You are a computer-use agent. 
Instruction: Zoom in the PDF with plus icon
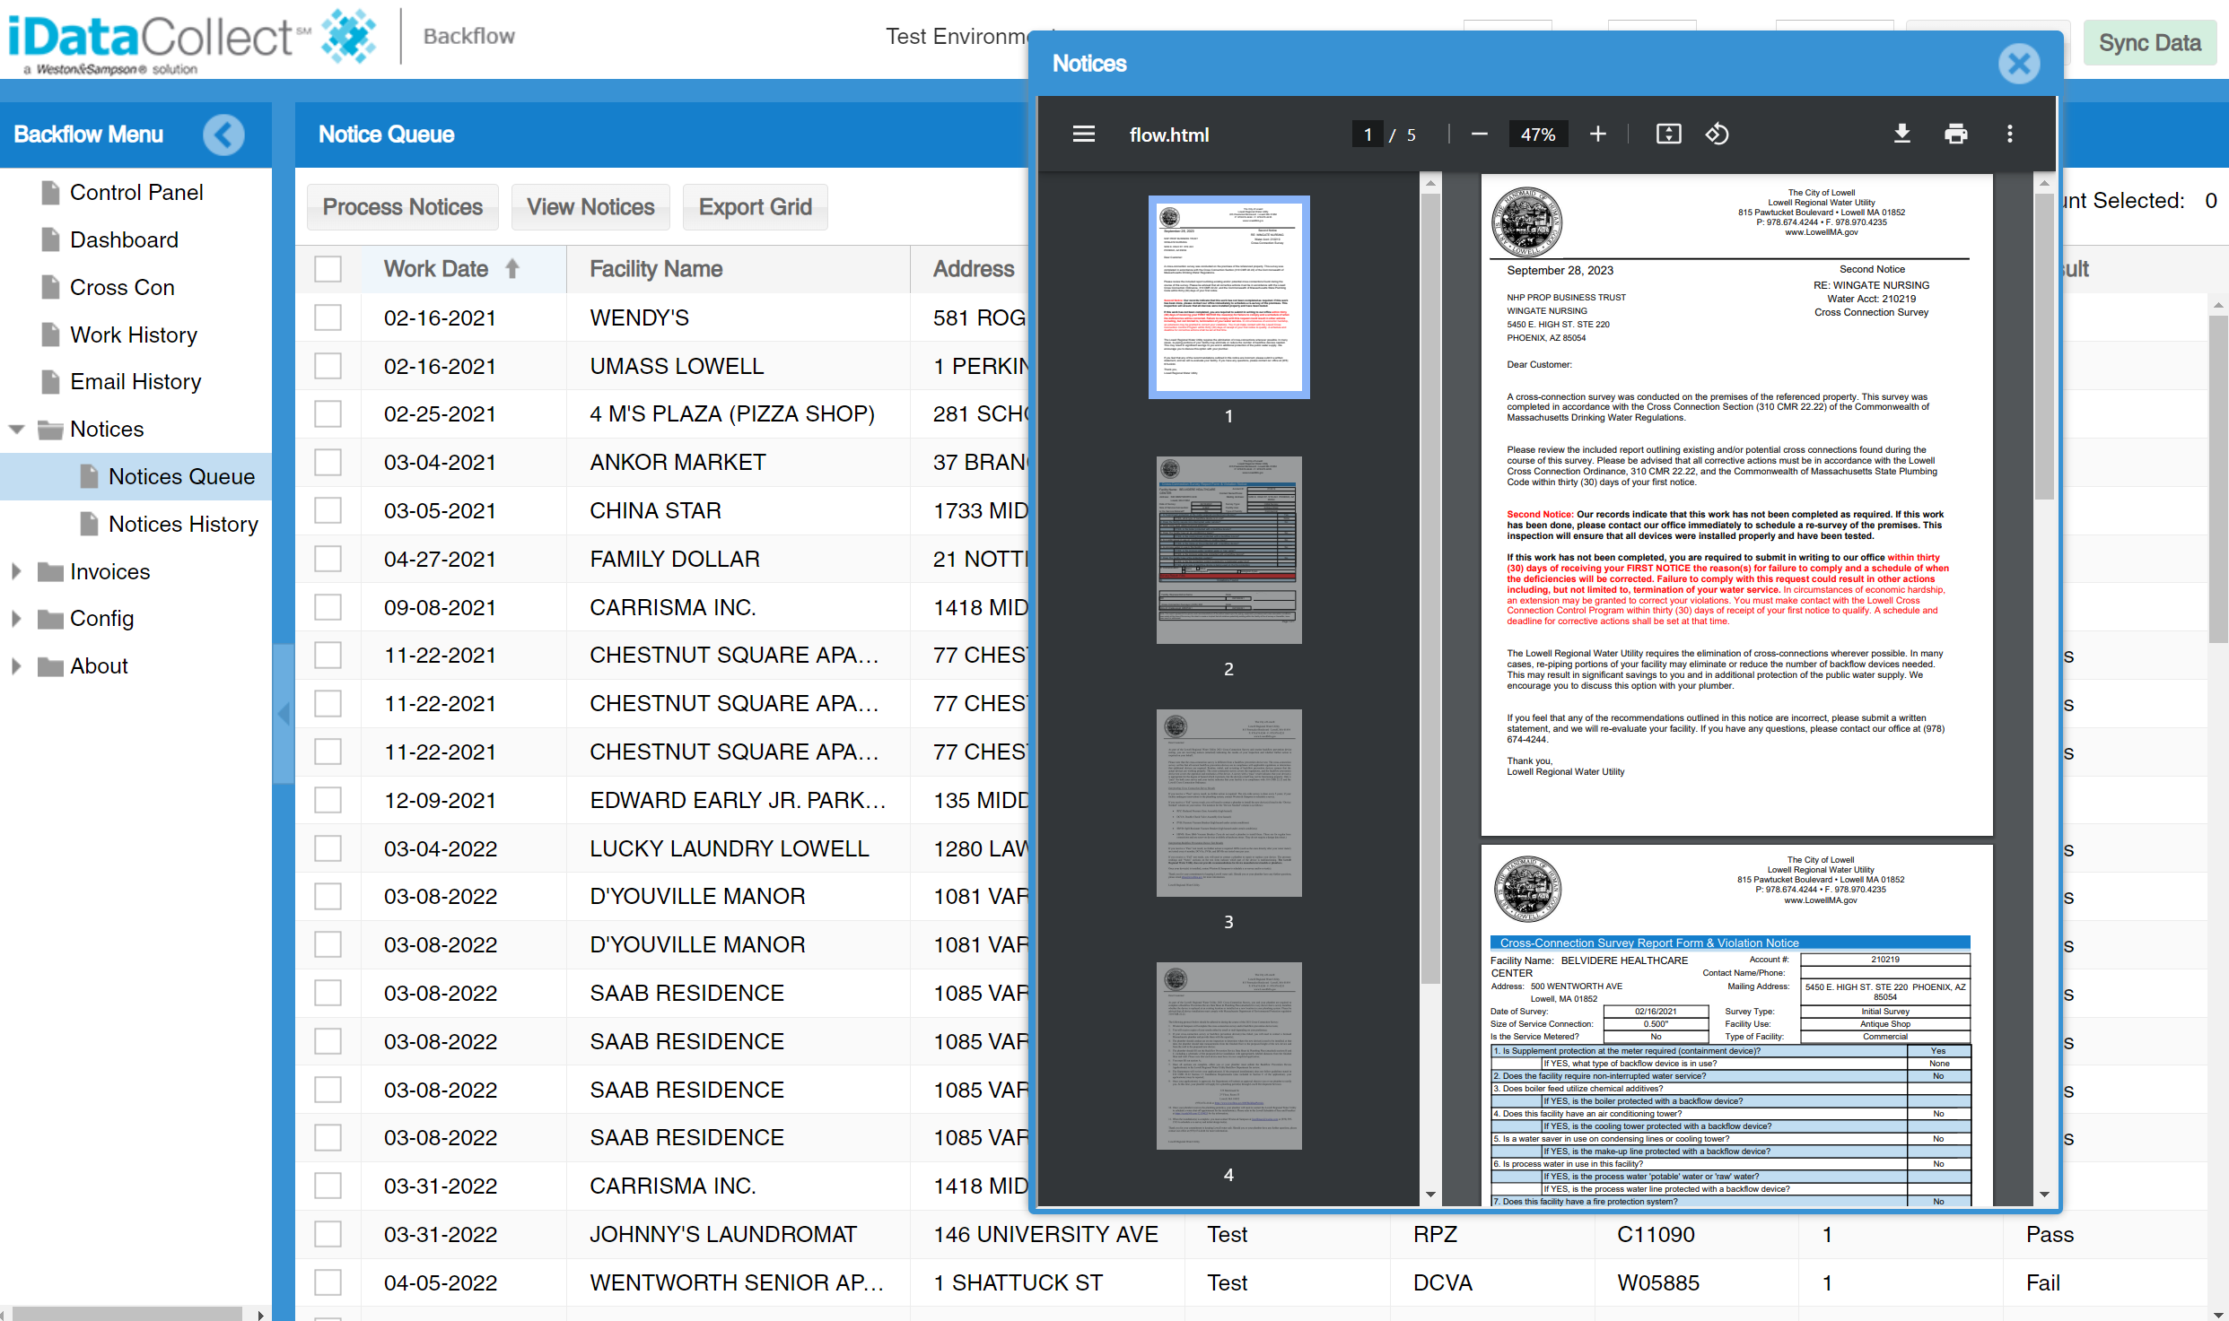click(x=1597, y=135)
